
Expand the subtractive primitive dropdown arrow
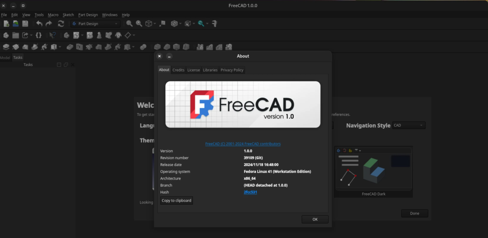pyautogui.click(x=133, y=47)
